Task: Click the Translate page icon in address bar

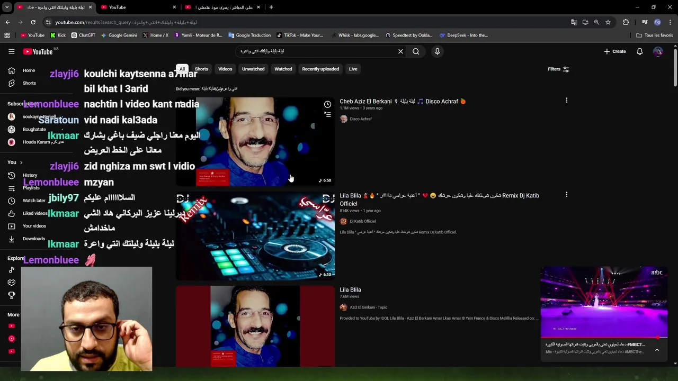Action: click(574, 22)
